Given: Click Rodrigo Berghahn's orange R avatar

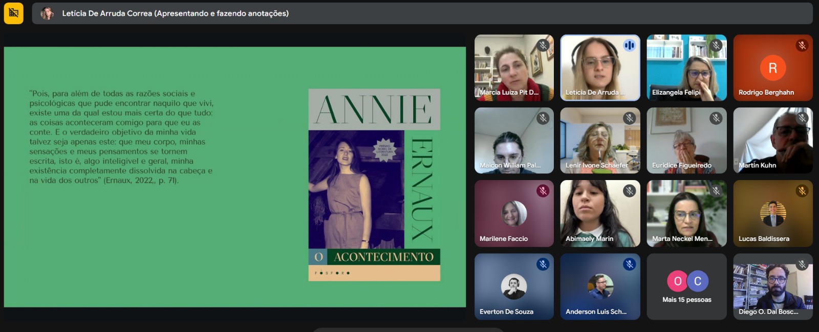Looking at the screenshot, I should point(772,68).
